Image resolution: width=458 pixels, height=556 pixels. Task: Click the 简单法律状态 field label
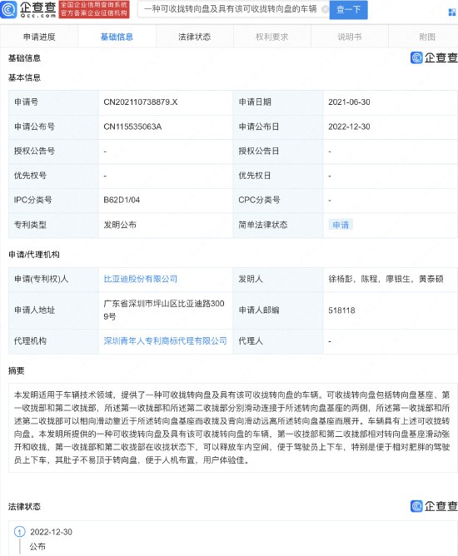click(263, 225)
